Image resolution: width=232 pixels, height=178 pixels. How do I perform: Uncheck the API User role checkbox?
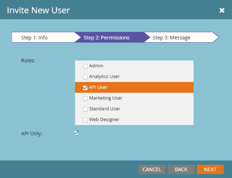pyautogui.click(x=85, y=88)
